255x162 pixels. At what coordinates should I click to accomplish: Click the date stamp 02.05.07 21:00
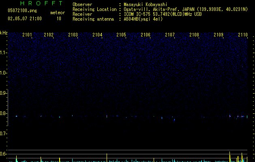click(x=25, y=19)
